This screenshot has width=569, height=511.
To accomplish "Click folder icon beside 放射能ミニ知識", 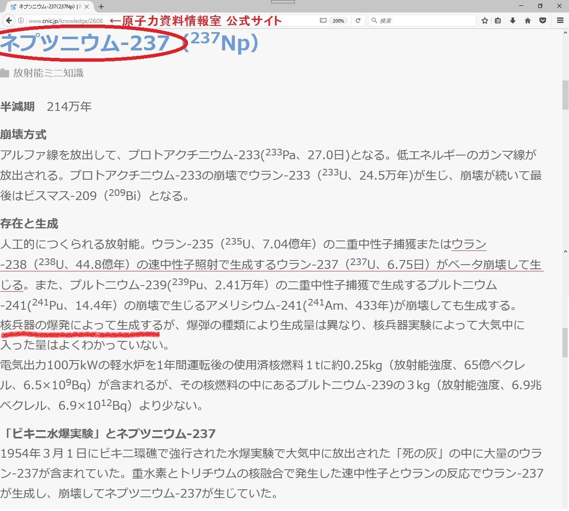I will [5, 73].
